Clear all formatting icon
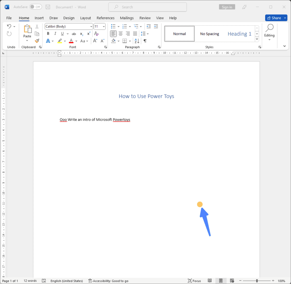 pyautogui.click(x=96, y=34)
